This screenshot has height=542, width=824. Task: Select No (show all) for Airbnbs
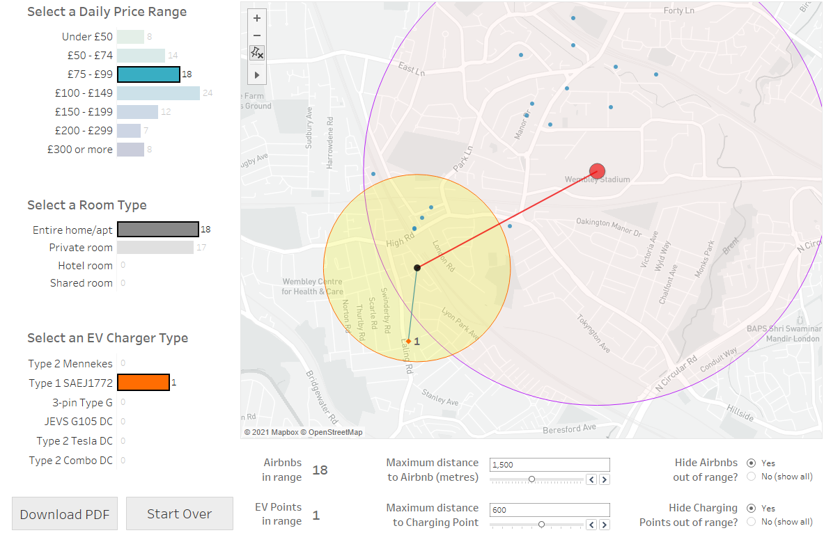tap(751, 477)
